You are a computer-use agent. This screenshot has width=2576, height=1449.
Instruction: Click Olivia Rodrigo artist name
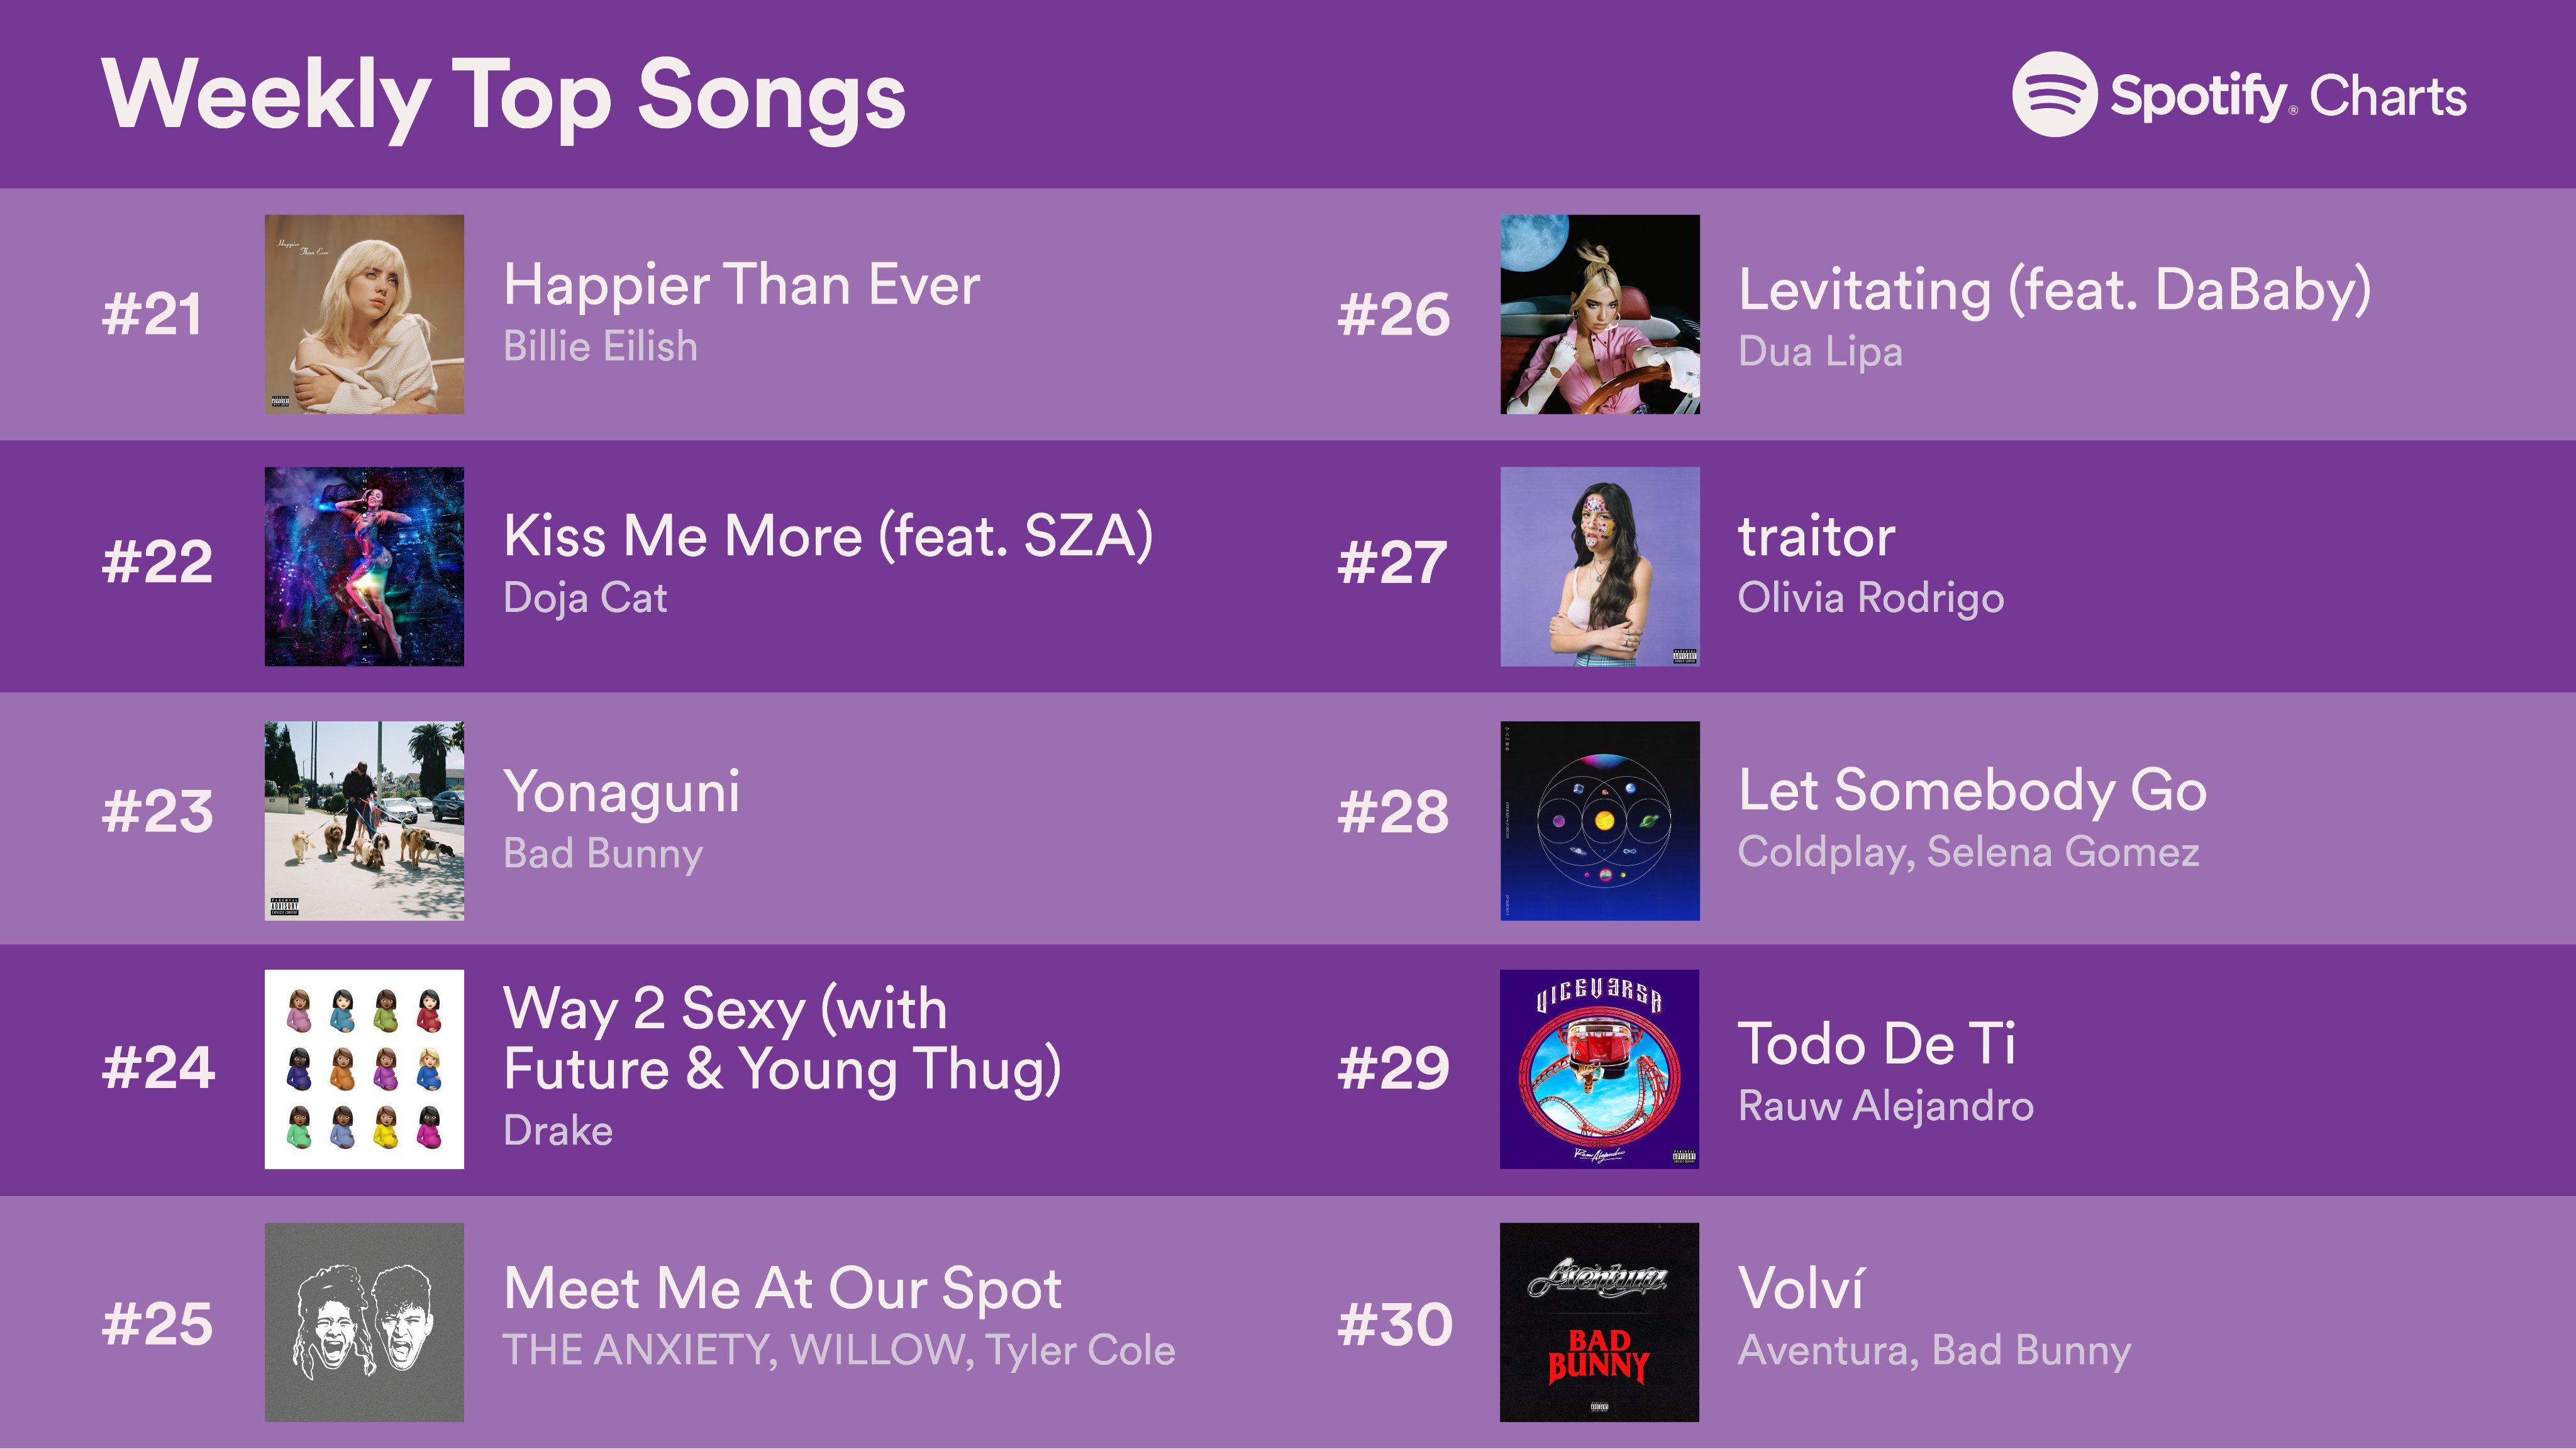(1870, 598)
